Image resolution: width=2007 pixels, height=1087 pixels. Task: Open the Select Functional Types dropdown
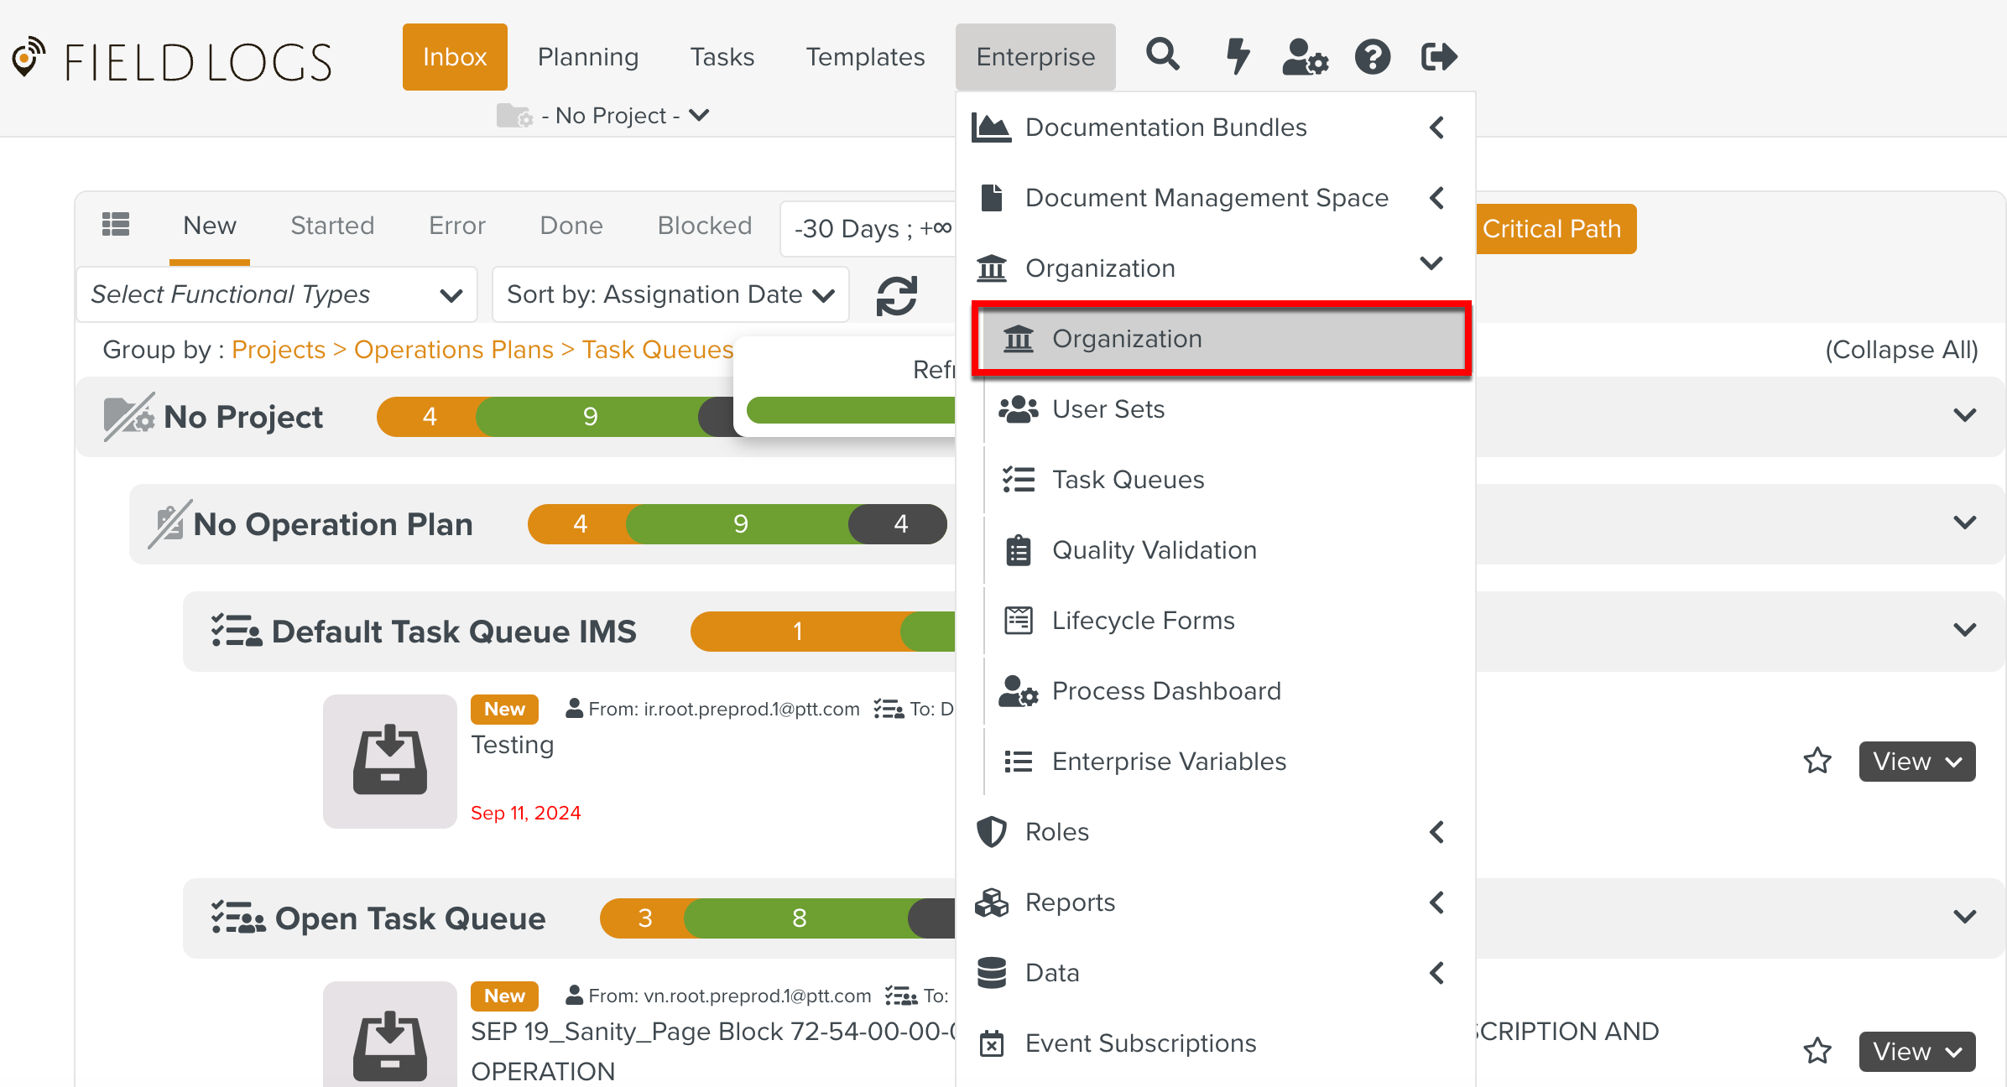click(277, 294)
